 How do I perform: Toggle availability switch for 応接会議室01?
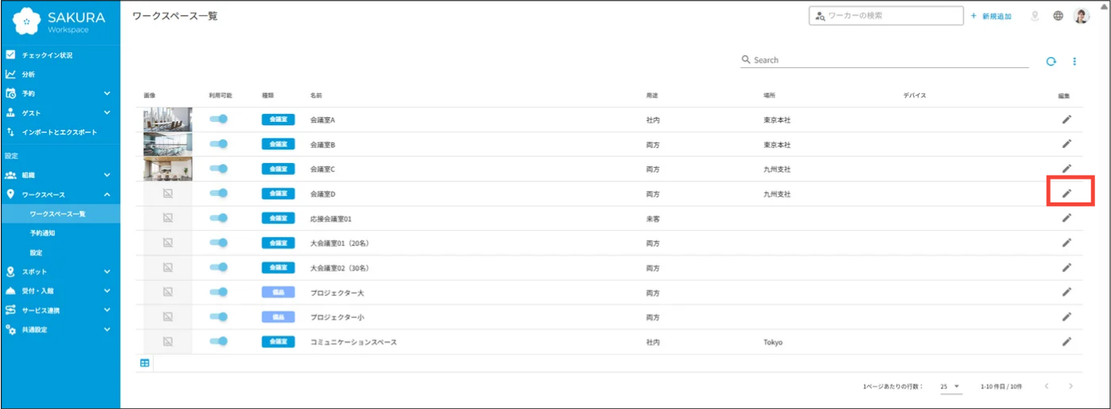(x=219, y=218)
